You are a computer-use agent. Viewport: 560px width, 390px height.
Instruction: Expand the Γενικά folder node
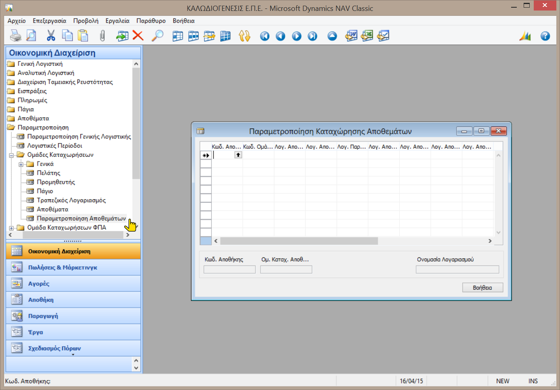pyautogui.click(x=21, y=164)
